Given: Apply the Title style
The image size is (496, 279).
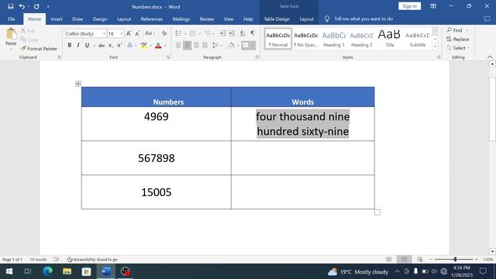Looking at the screenshot, I should pyautogui.click(x=389, y=39).
